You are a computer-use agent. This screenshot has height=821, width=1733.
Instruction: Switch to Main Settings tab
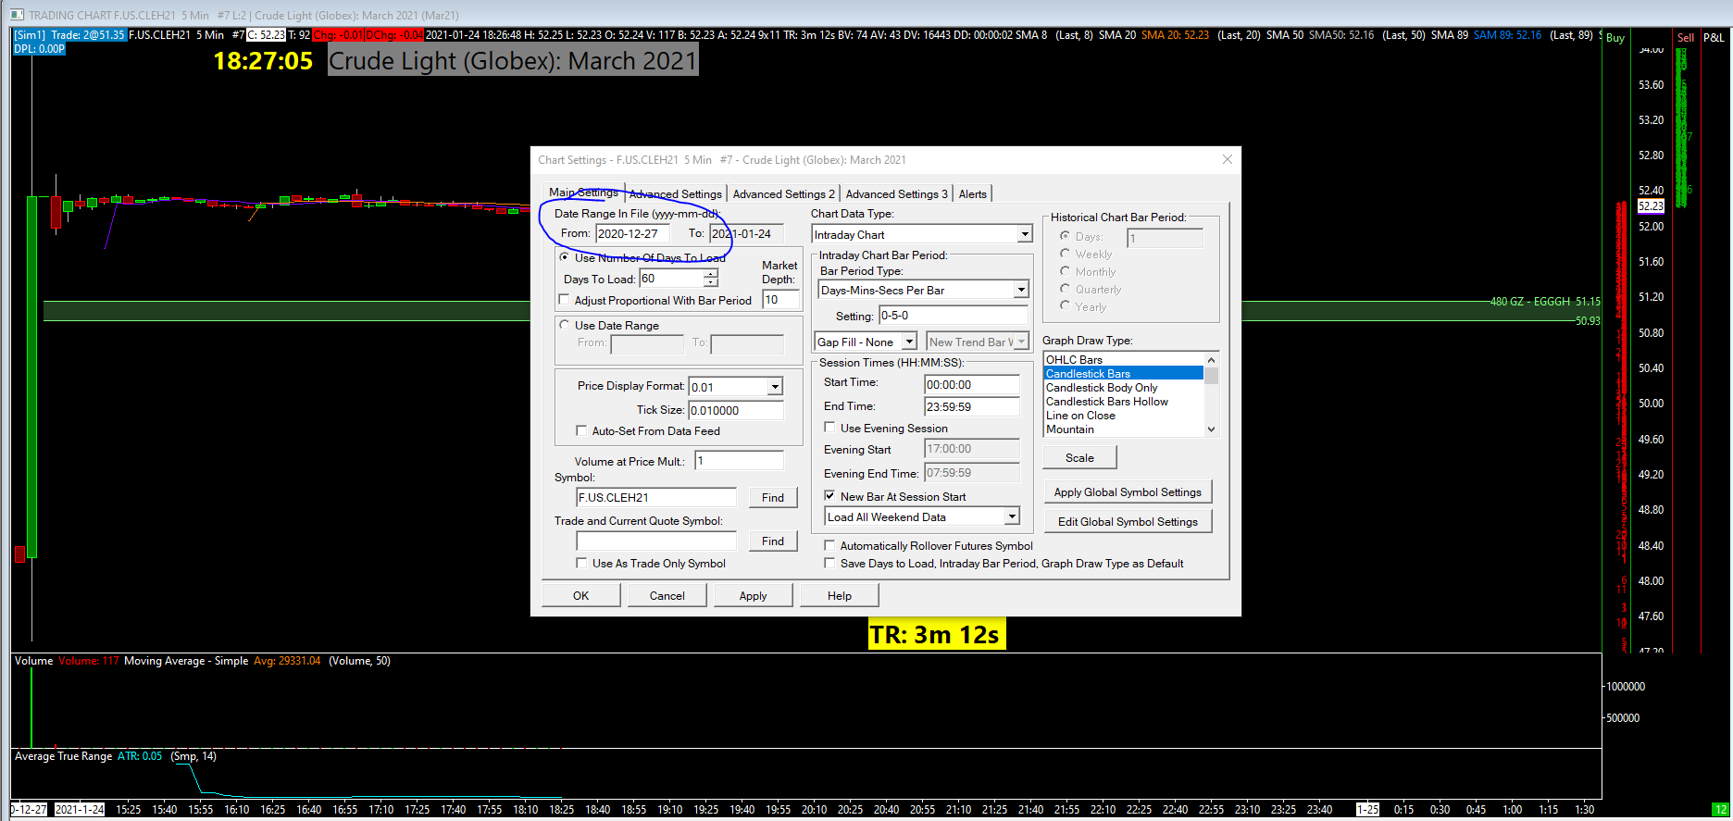(583, 193)
